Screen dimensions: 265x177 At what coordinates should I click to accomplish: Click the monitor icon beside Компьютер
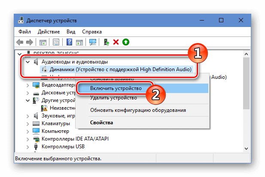36,131
